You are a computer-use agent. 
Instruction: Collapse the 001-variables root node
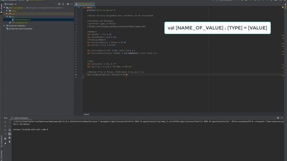click(x=4, y=8)
